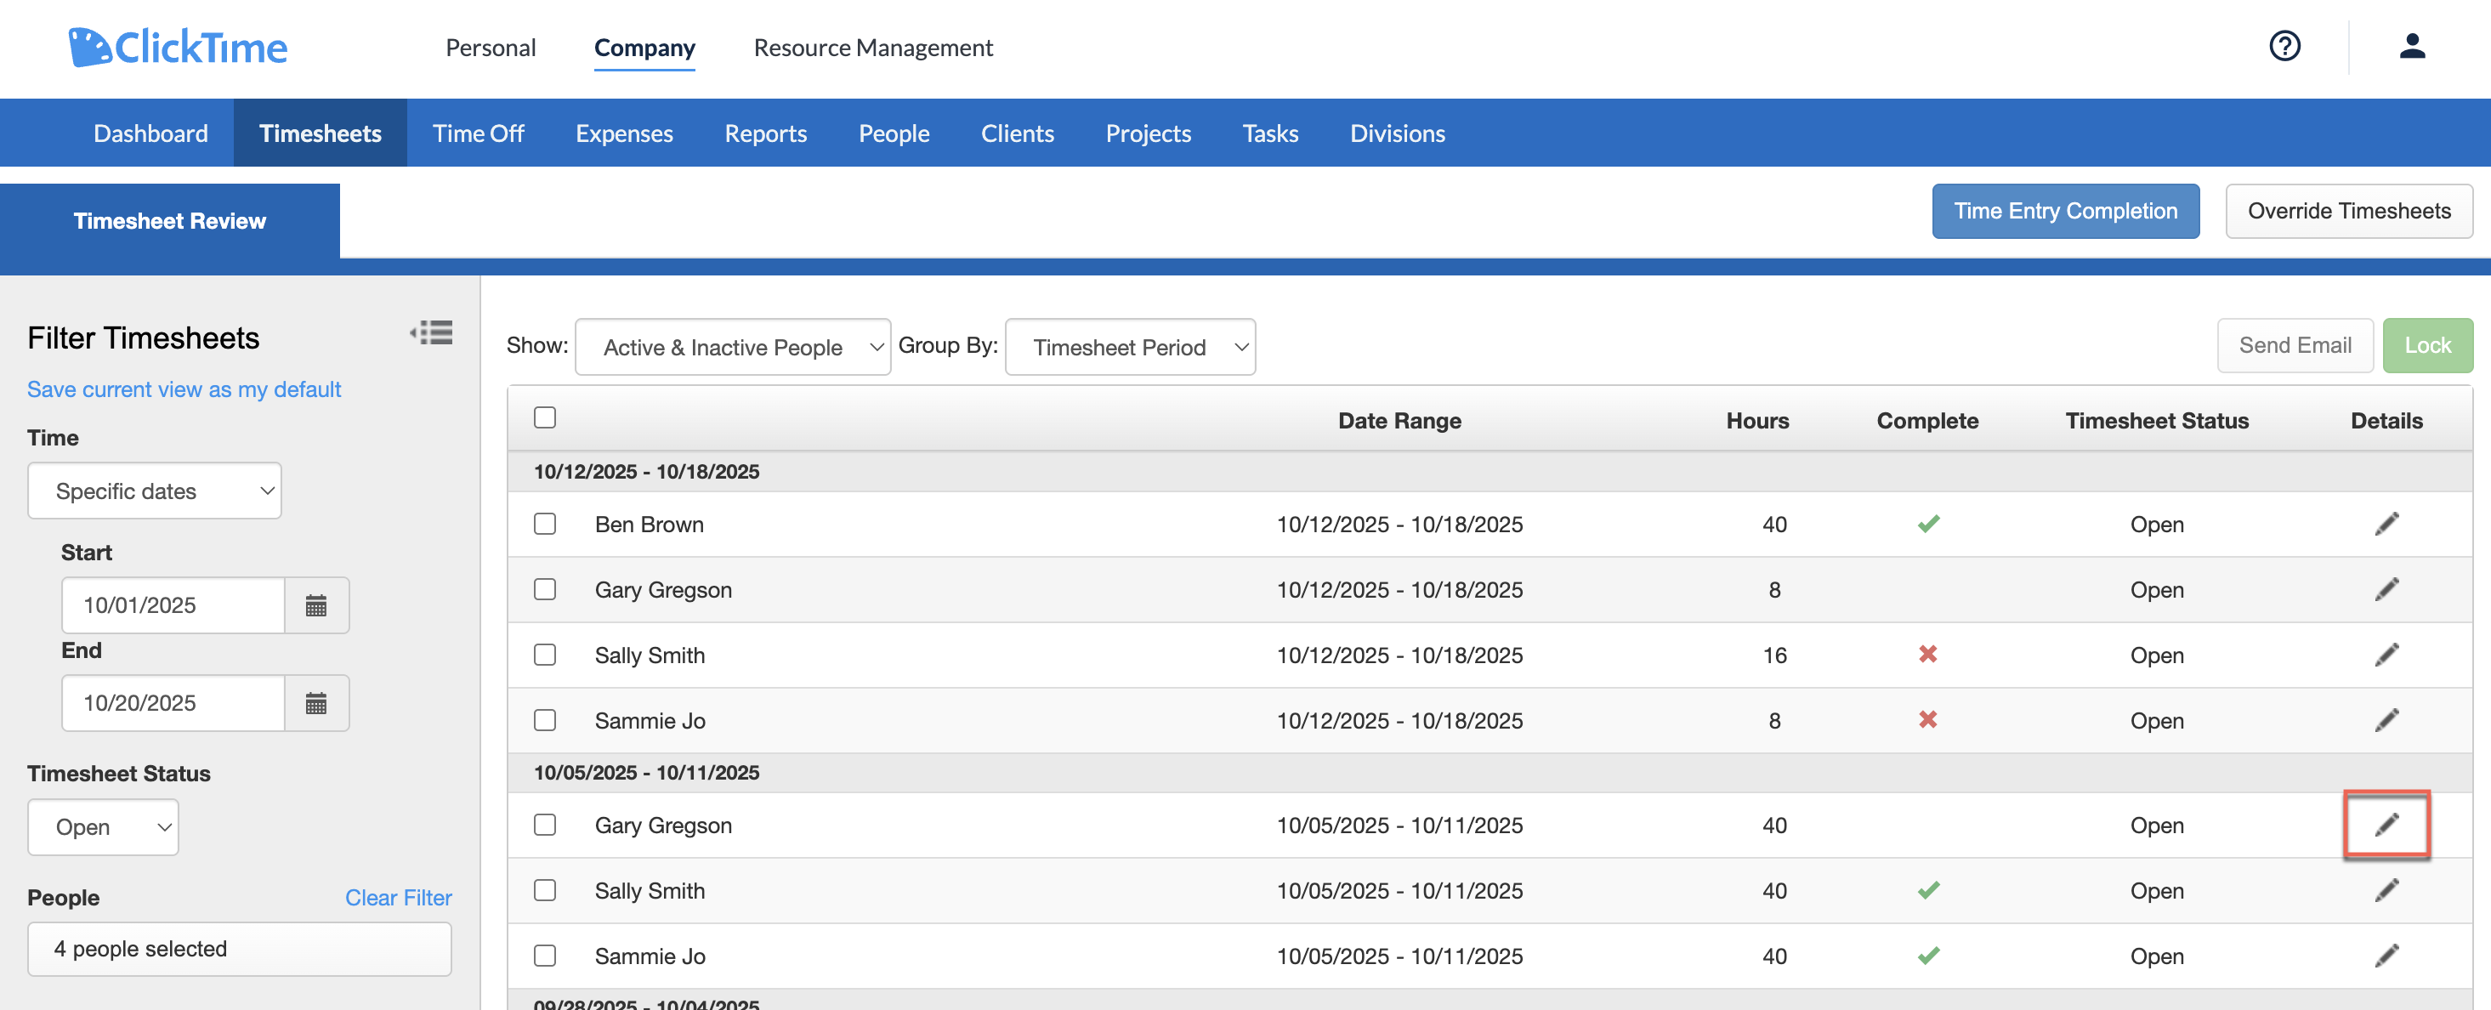Click the ClickTime logo
This screenshot has height=1010, width=2491.
[x=178, y=47]
